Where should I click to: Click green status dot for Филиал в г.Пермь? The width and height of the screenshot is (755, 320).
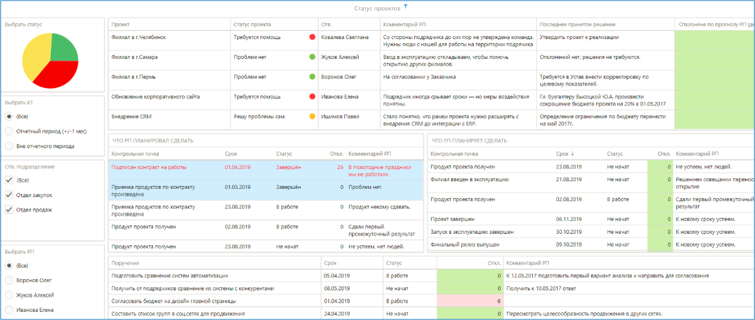pos(312,77)
